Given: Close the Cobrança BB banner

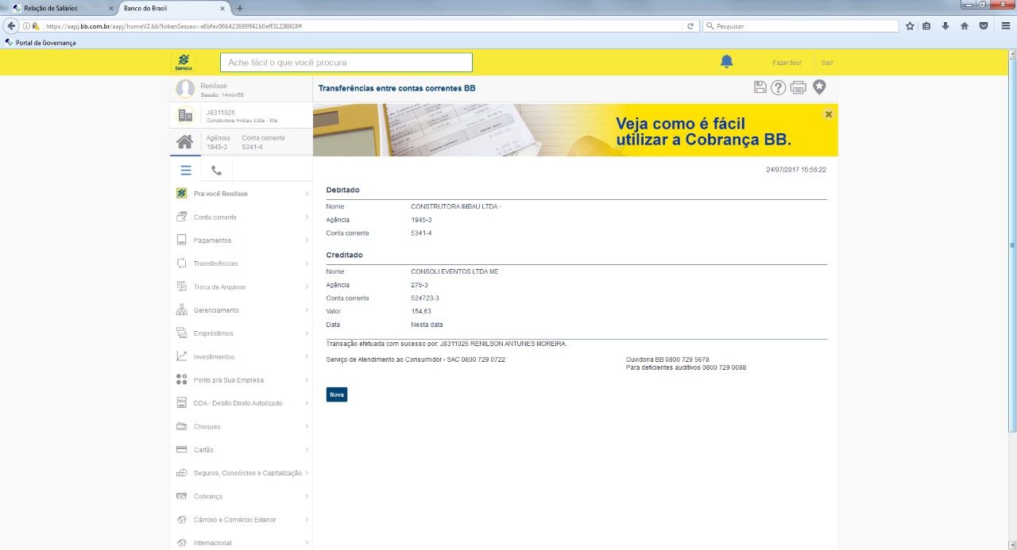Looking at the screenshot, I should pyautogui.click(x=829, y=114).
